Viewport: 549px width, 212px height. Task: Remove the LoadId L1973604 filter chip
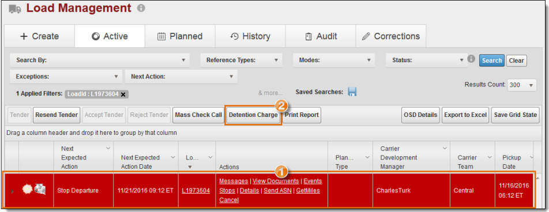point(123,94)
